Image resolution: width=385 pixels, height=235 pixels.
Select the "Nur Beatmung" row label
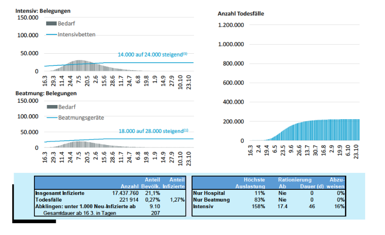[x=211, y=200]
